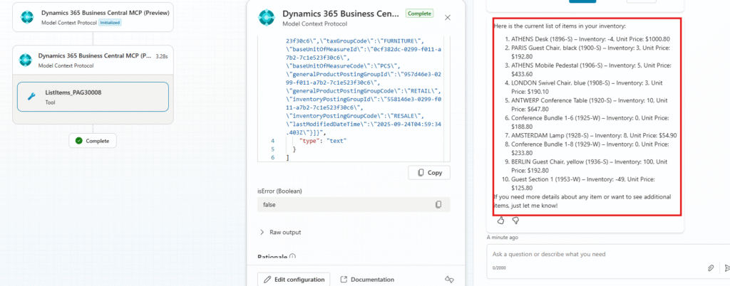Click the thumbs up feedback icon
730x286 pixels.
[x=500, y=221]
